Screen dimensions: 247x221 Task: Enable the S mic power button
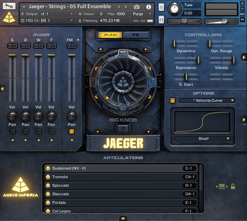tap(12, 131)
